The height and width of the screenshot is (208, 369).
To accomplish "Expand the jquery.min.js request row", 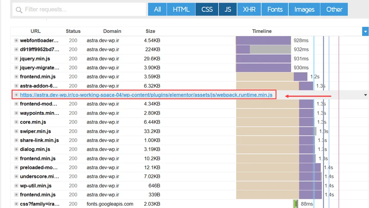I will tap(16, 59).
